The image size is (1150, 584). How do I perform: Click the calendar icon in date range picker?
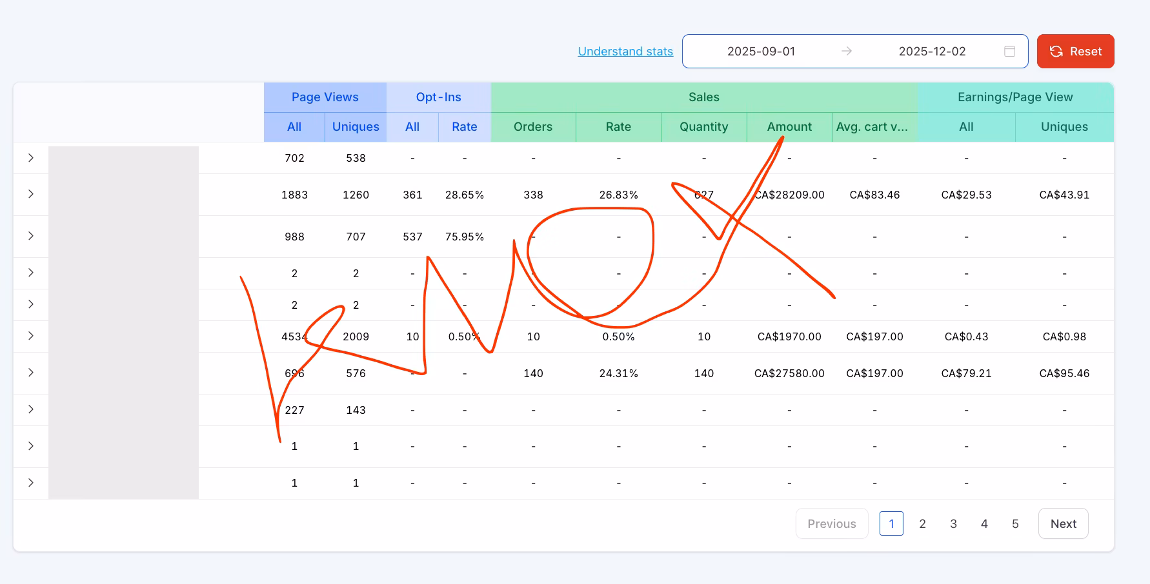pos(1009,52)
